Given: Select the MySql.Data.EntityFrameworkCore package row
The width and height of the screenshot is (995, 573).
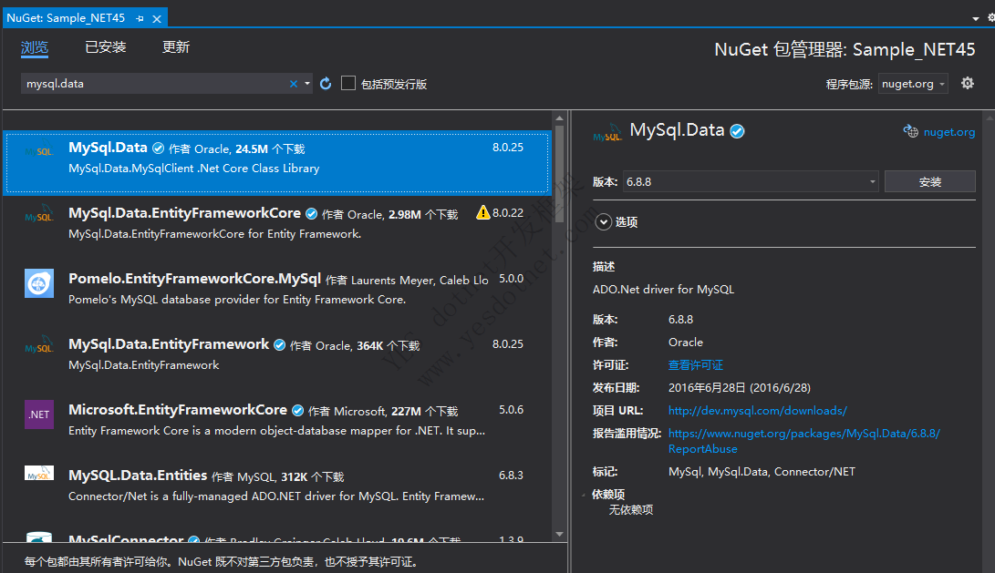Looking at the screenshot, I should (277, 227).
